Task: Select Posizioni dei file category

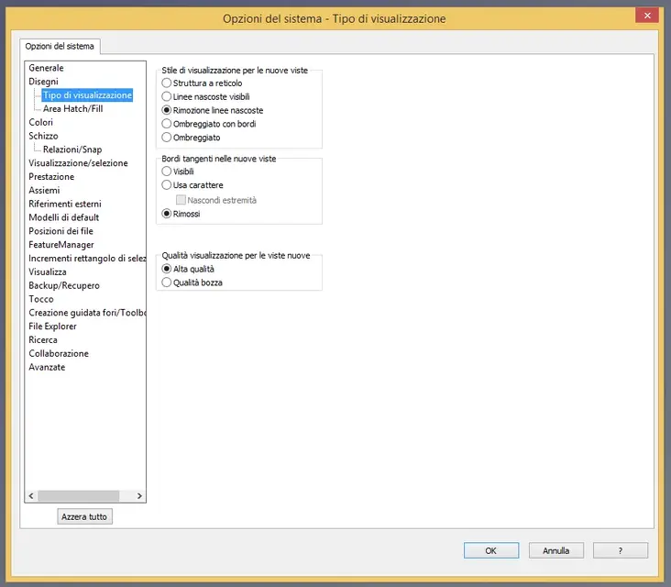Action: click(60, 231)
